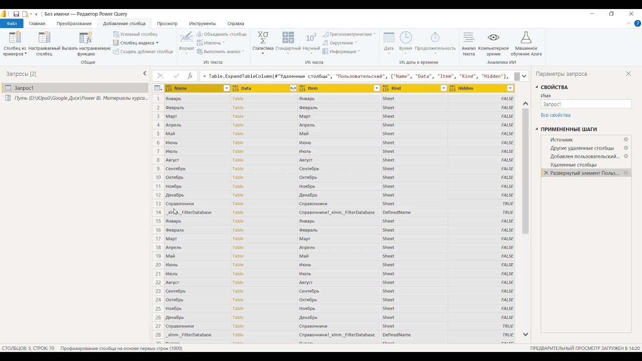
Task: Collapse ПРИМЕНЕННЫЕ ШАГИ section
Action: point(537,129)
